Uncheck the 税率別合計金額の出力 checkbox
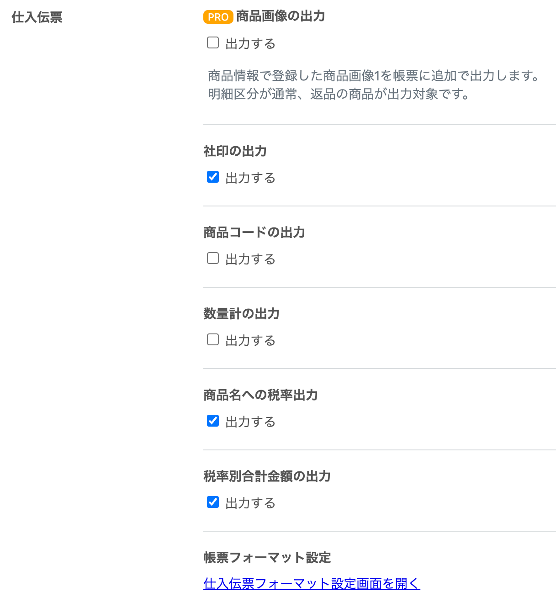Viewport: 556px width, 602px height. (x=213, y=502)
